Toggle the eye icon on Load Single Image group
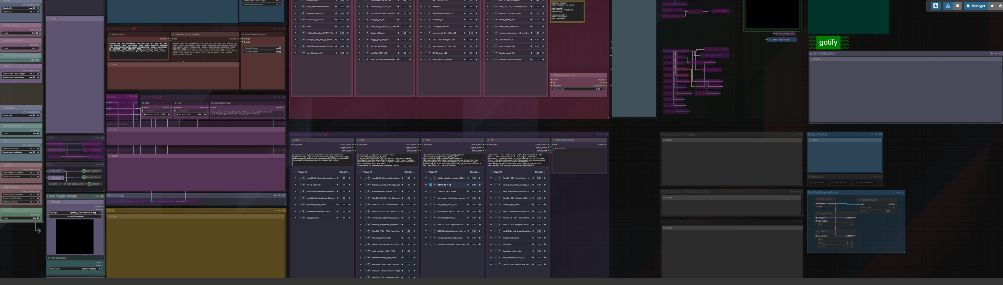The width and height of the screenshot is (1003, 285). 102,196
